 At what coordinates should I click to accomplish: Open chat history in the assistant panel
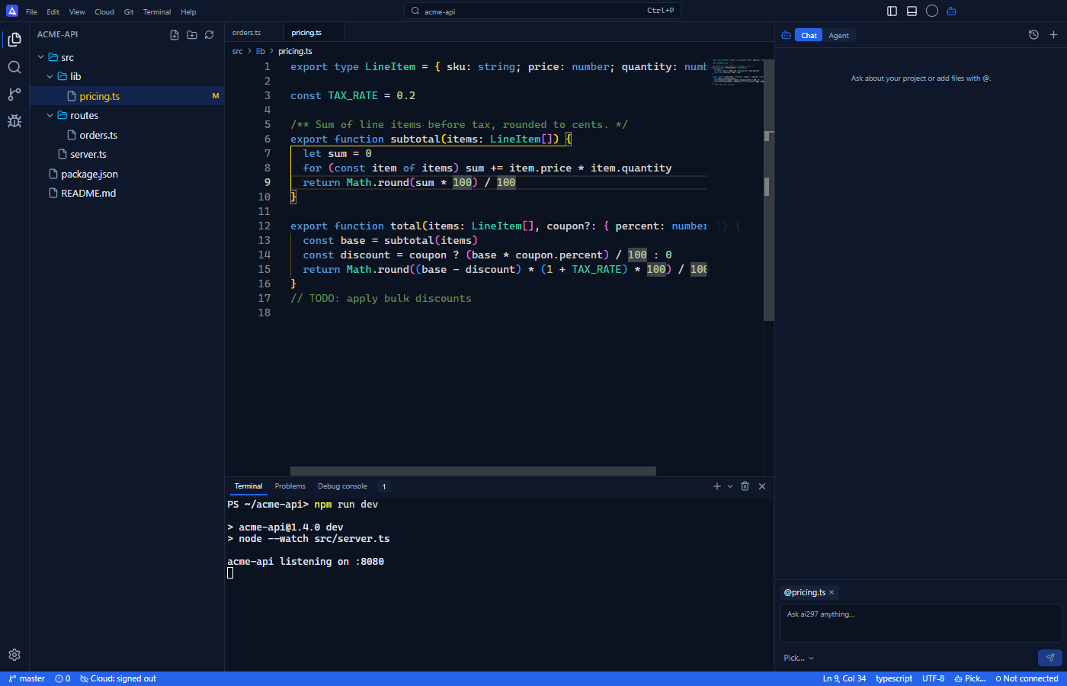1033,35
